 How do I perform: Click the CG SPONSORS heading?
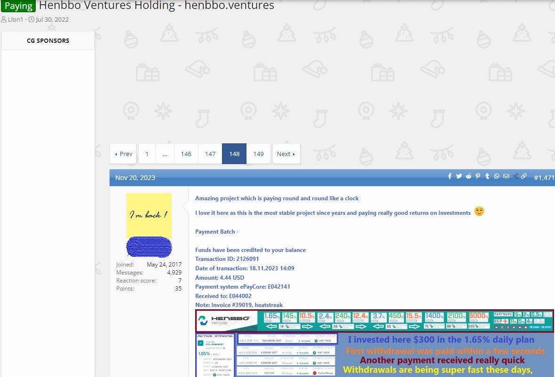[48, 41]
